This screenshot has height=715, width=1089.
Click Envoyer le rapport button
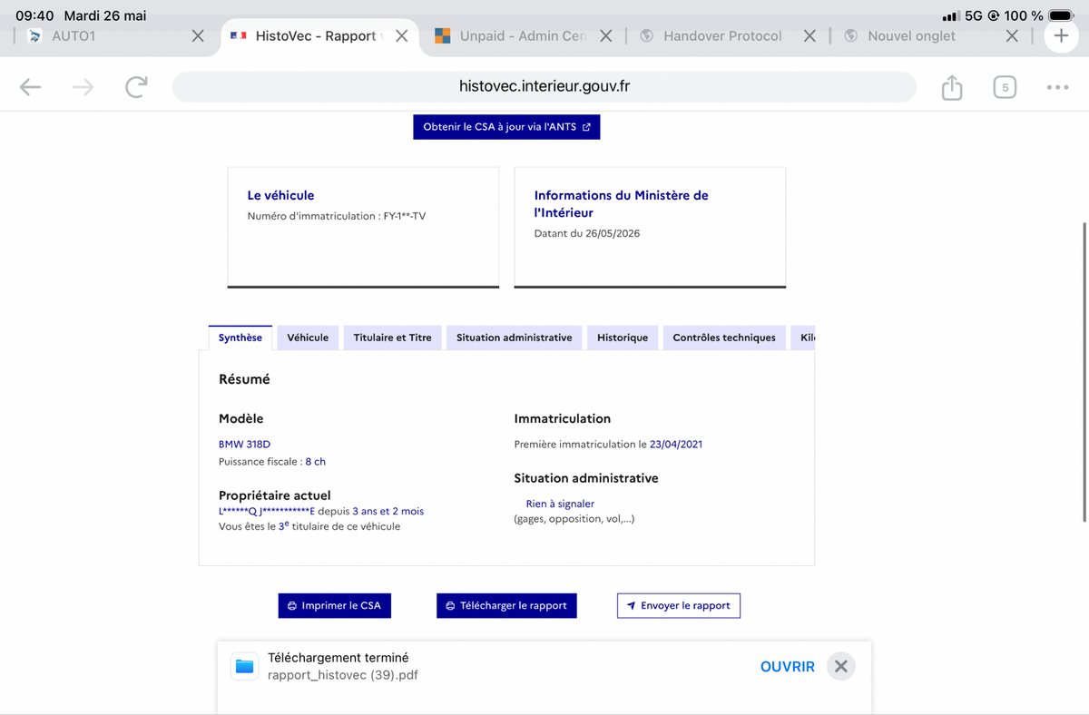click(679, 605)
